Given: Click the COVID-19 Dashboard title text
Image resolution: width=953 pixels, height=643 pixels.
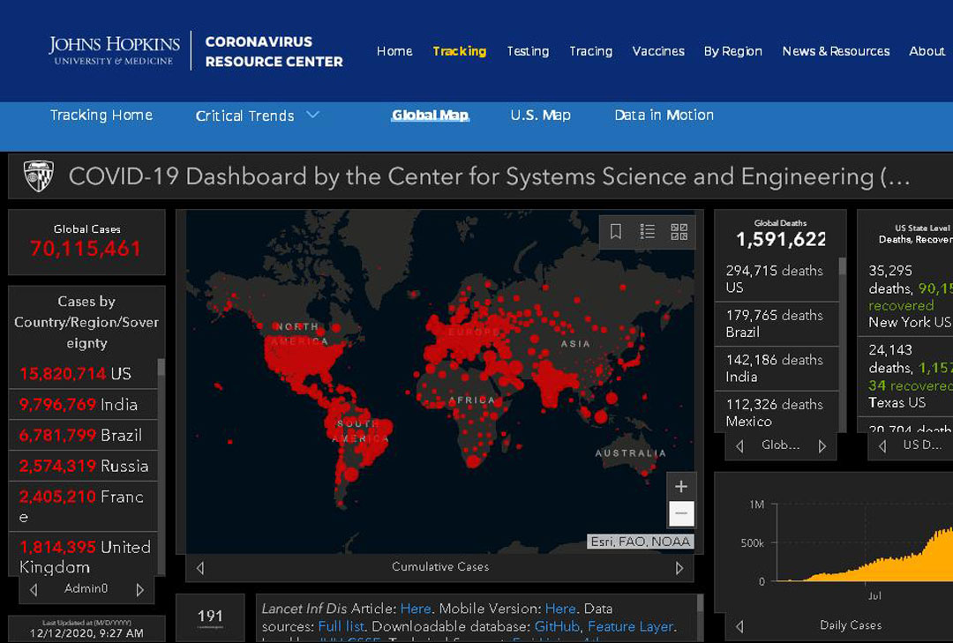Looking at the screenshot, I should pos(489,176).
